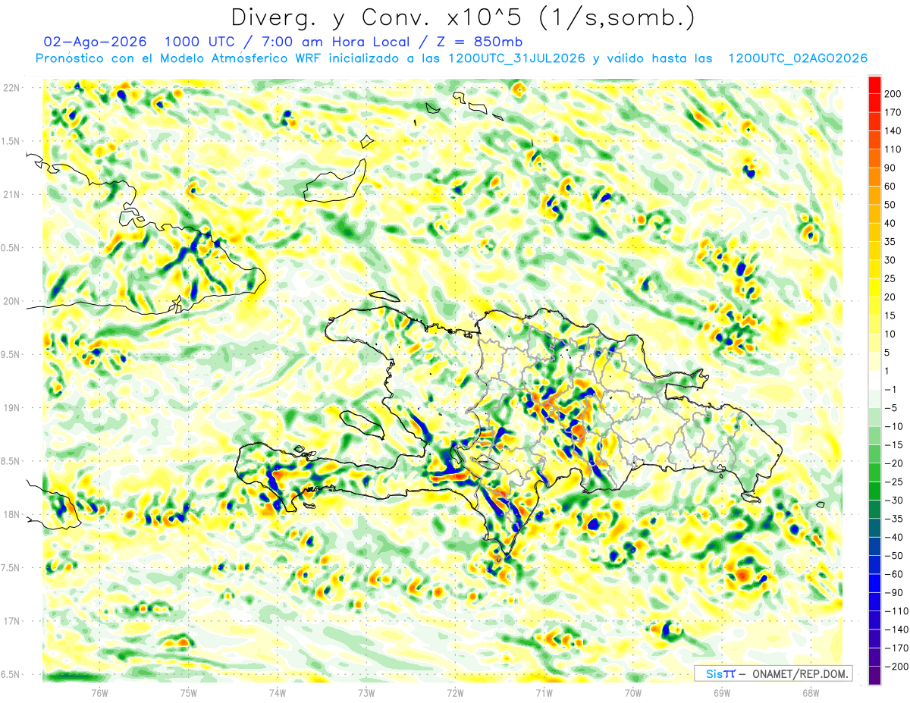
Task: Click the '7.5N' latitude label
Action: pyautogui.click(x=11, y=568)
